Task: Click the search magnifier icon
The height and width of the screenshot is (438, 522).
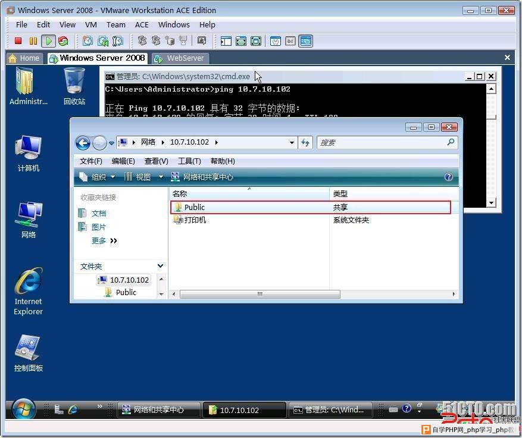Action: pyautogui.click(x=451, y=142)
